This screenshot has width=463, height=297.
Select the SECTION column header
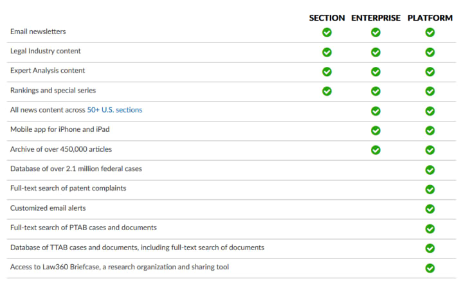pyautogui.click(x=327, y=18)
